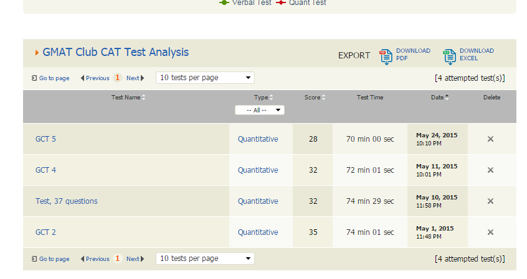527x279 pixels.
Task: Click the DOWNLOAD PDF text link
Action: click(413, 54)
